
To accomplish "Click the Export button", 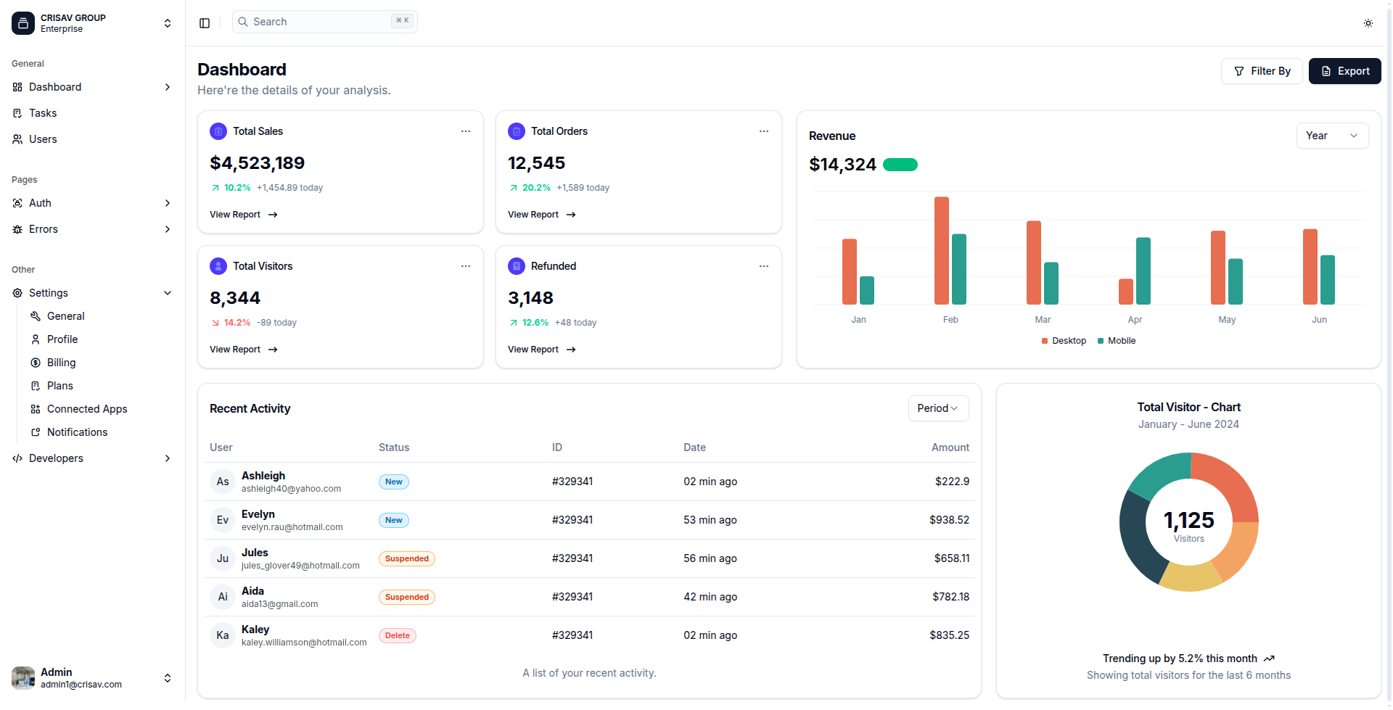I will point(1344,71).
